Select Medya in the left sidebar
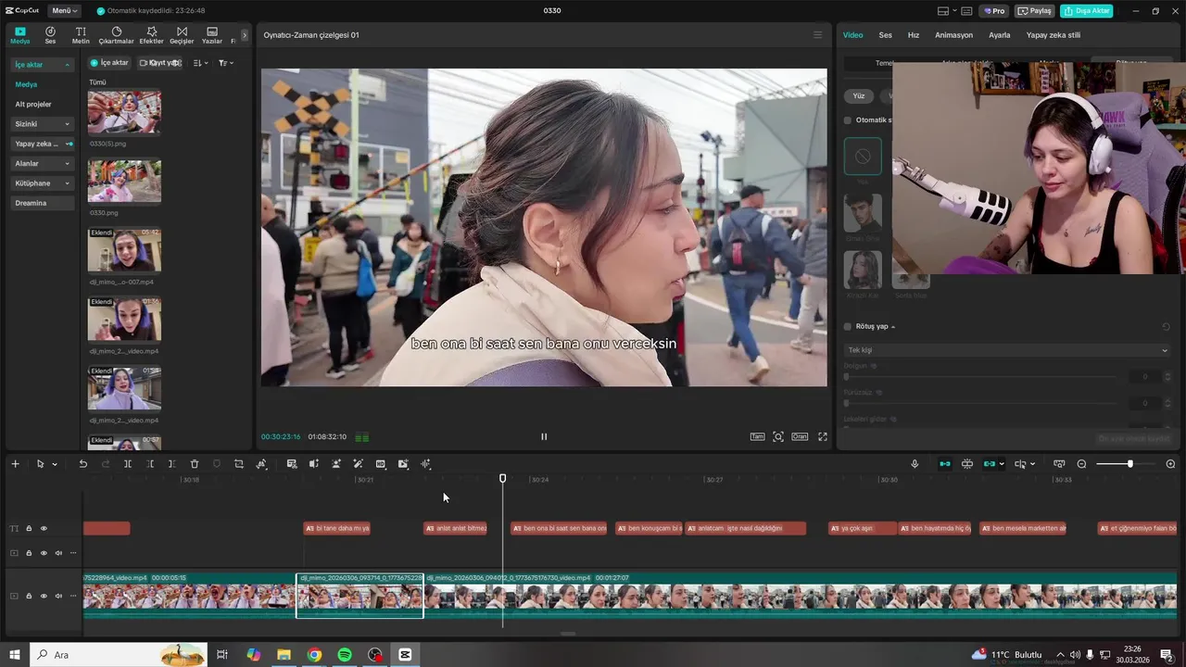The width and height of the screenshot is (1186, 667). pos(26,84)
